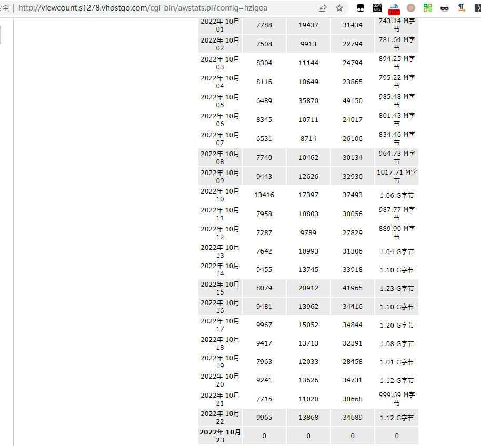Viewport: 481px width, 446px height.
Task: Click the 2022年 10月 22 date cell
Action: coord(220,418)
